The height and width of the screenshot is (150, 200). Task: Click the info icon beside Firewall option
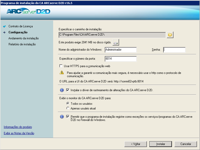[x=62, y=117]
